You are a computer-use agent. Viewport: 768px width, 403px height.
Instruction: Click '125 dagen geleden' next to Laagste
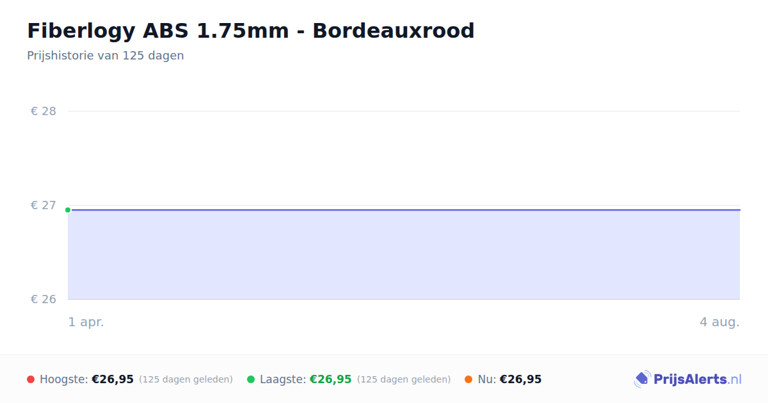pos(404,379)
